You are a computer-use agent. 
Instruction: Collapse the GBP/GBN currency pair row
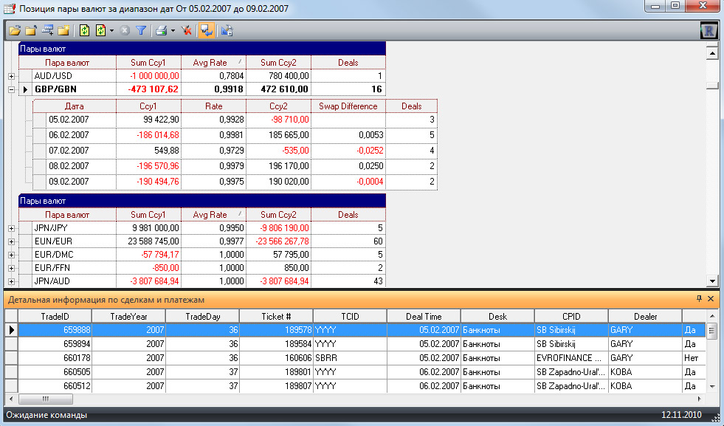point(12,89)
